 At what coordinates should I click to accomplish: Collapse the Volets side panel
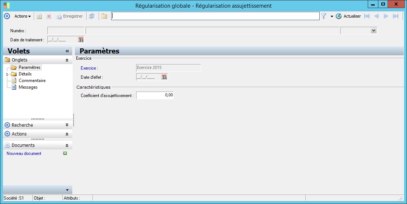[x=67, y=51]
